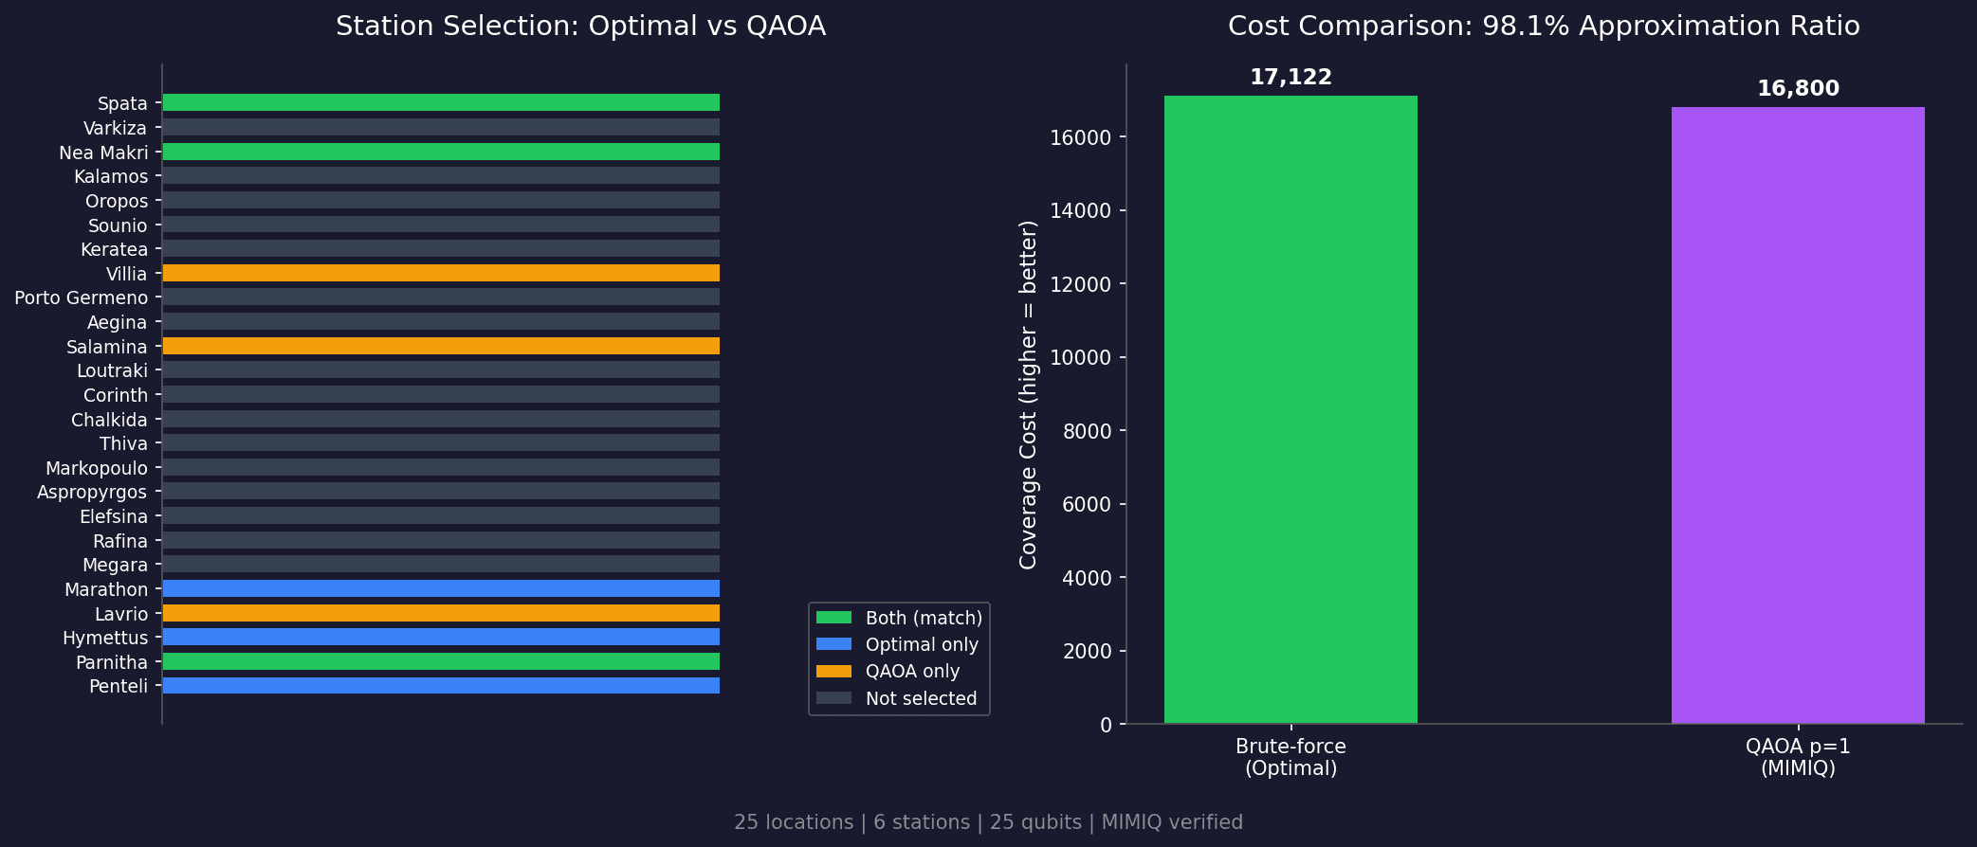Click the 'Coverage Cost (higher = better)' axis title

coord(1028,394)
